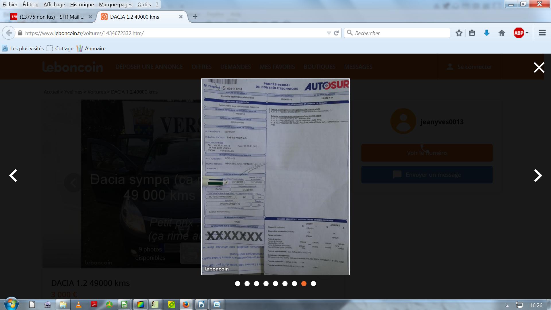Open the Windows Start menu

[11, 304]
